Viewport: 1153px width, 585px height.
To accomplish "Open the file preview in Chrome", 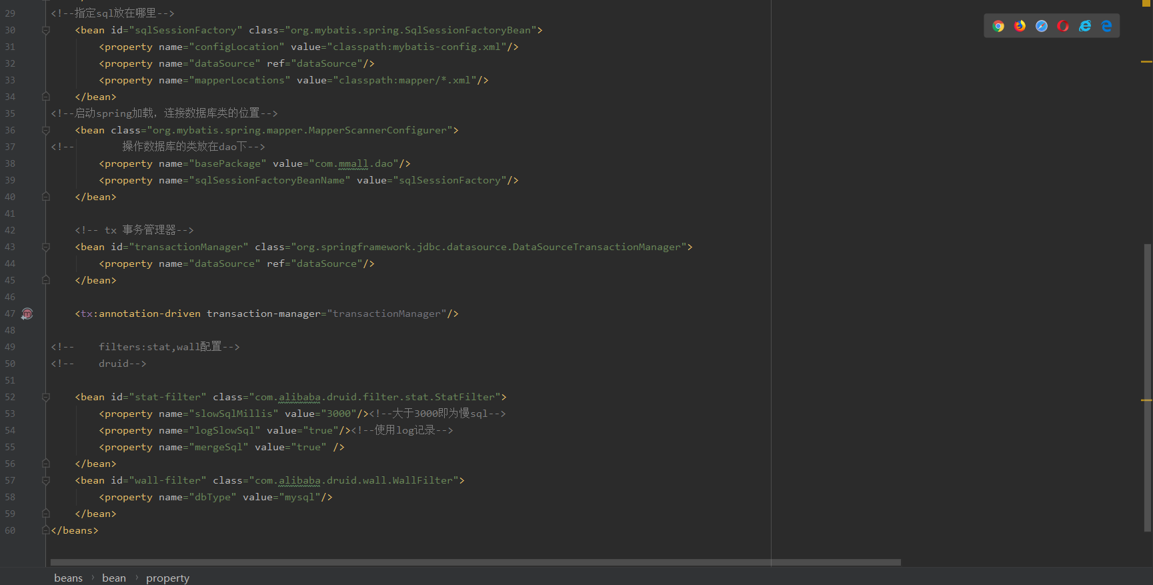I will [x=998, y=26].
